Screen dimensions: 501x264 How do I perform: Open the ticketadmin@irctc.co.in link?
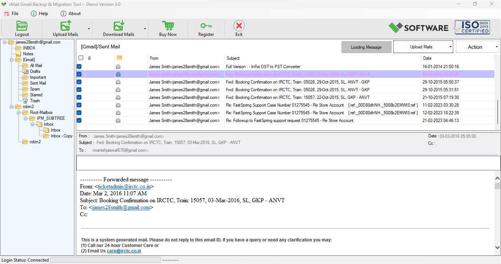(124, 186)
